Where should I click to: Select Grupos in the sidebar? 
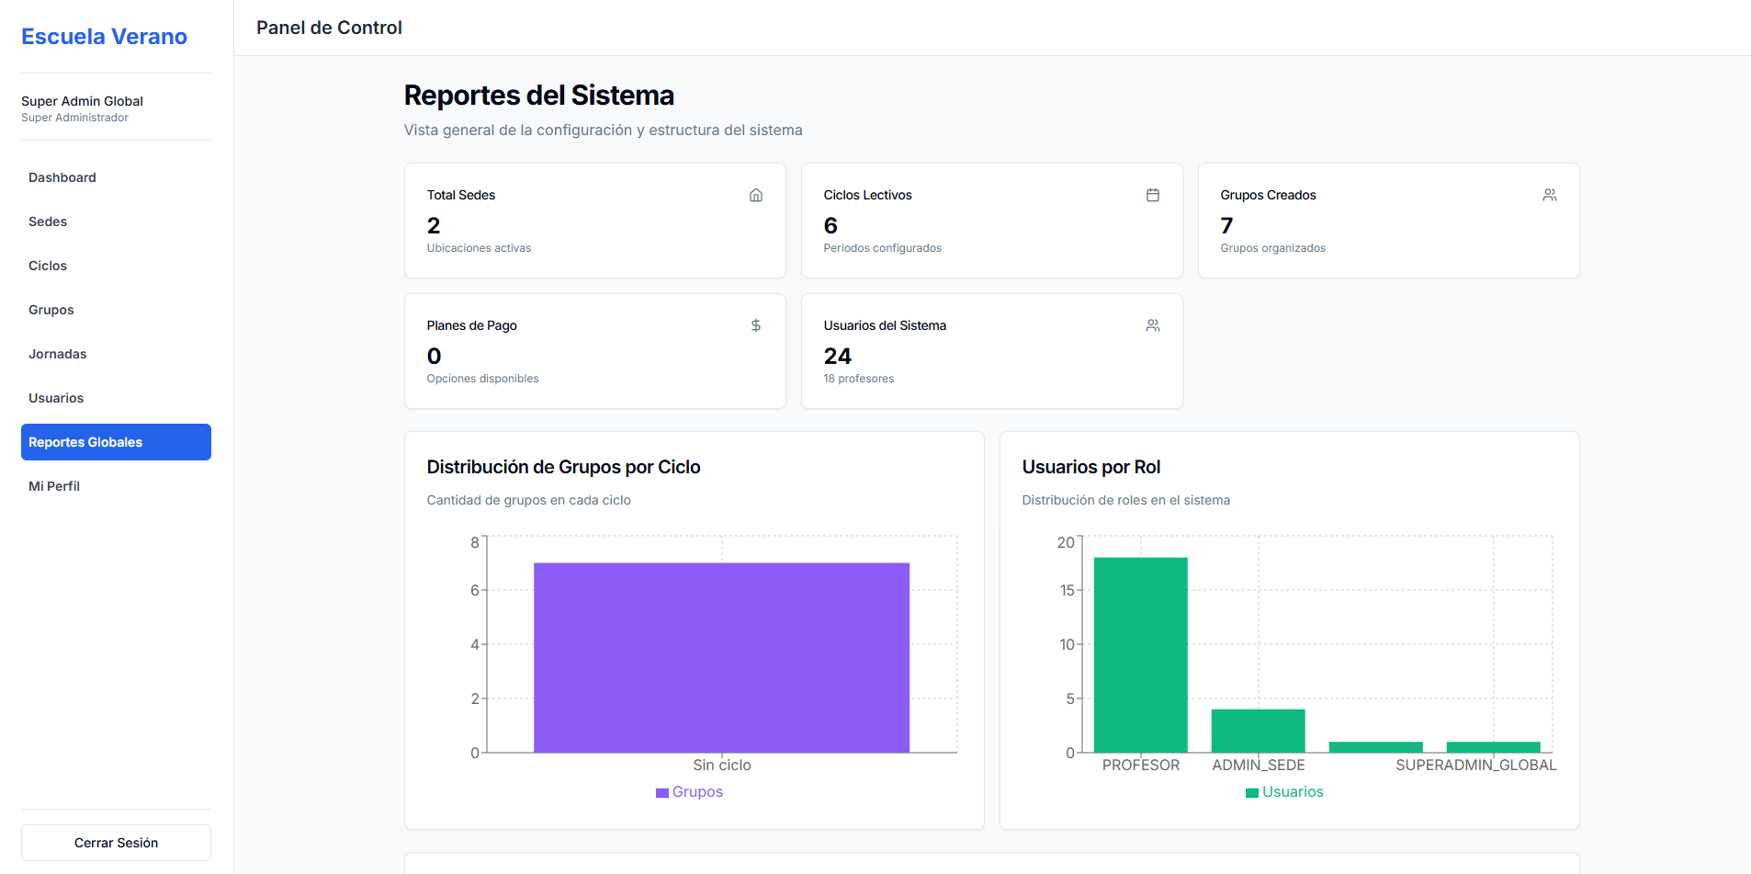[x=116, y=310]
